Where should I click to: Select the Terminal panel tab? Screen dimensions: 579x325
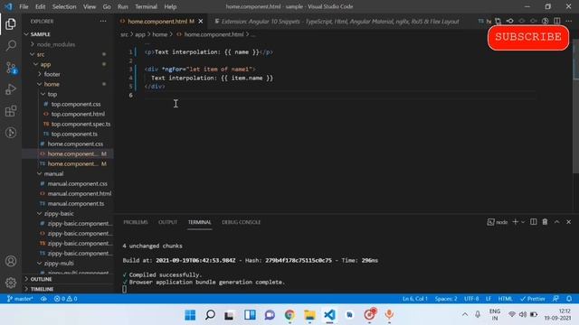point(199,222)
